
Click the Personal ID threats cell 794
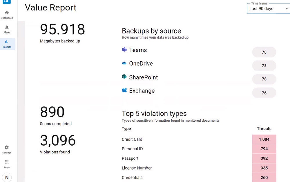point(264,149)
